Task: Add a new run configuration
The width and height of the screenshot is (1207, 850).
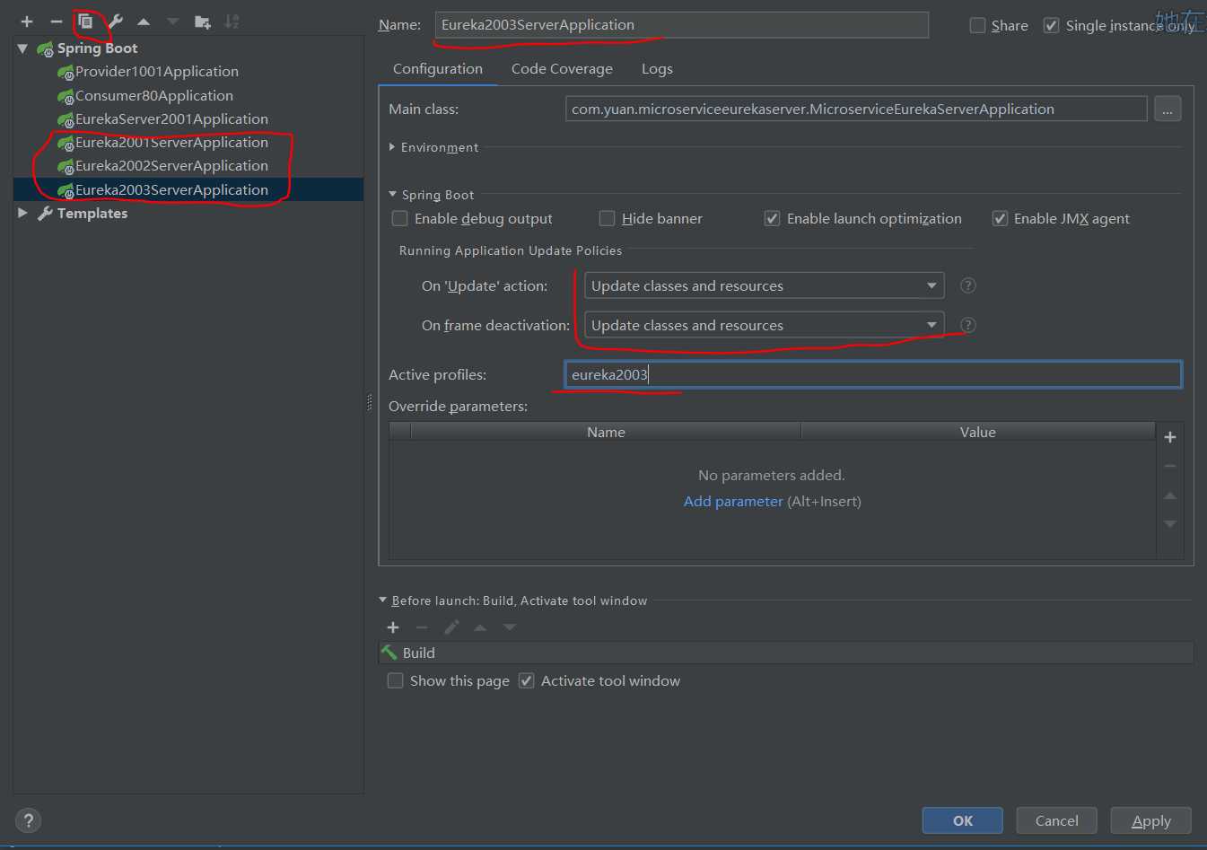Action: (x=27, y=22)
